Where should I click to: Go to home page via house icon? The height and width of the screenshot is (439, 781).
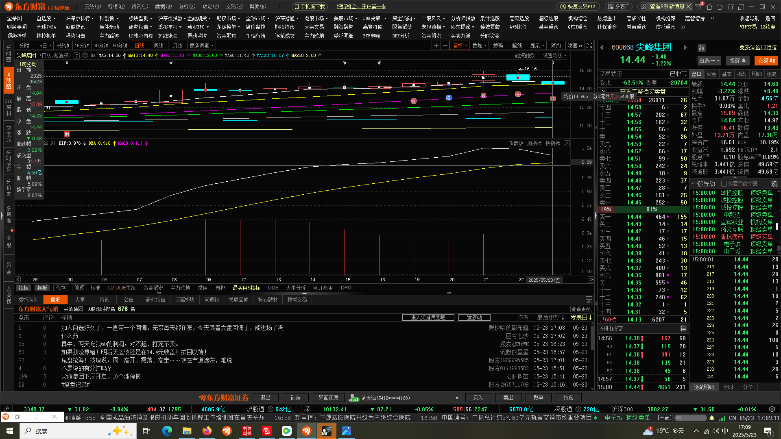[709, 7]
